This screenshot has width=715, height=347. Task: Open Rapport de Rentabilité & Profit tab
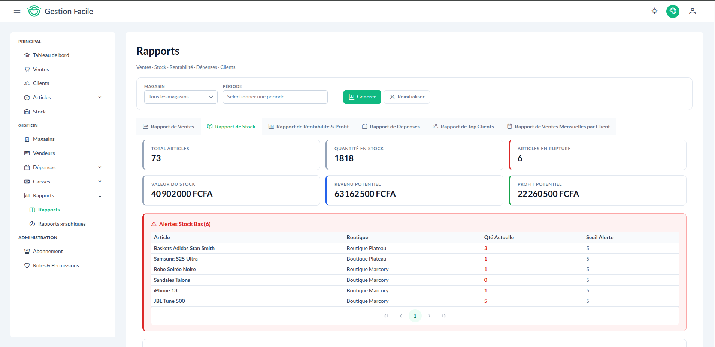309,127
